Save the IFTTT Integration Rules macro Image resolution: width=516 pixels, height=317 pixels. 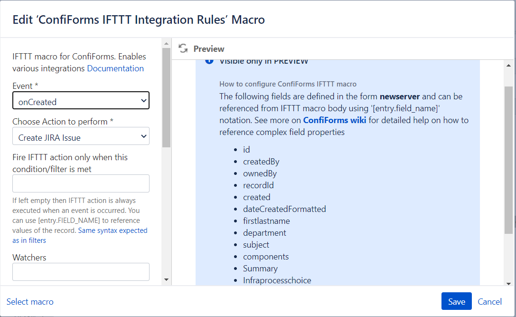point(456,301)
